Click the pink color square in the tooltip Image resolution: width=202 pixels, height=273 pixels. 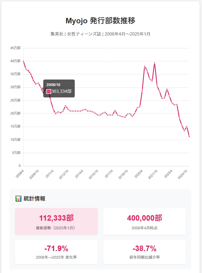click(x=49, y=91)
